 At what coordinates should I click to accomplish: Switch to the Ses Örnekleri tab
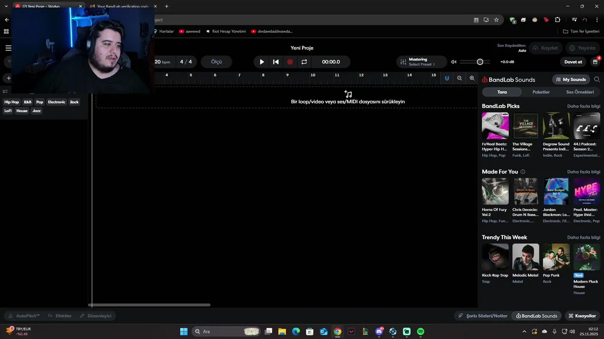580,92
